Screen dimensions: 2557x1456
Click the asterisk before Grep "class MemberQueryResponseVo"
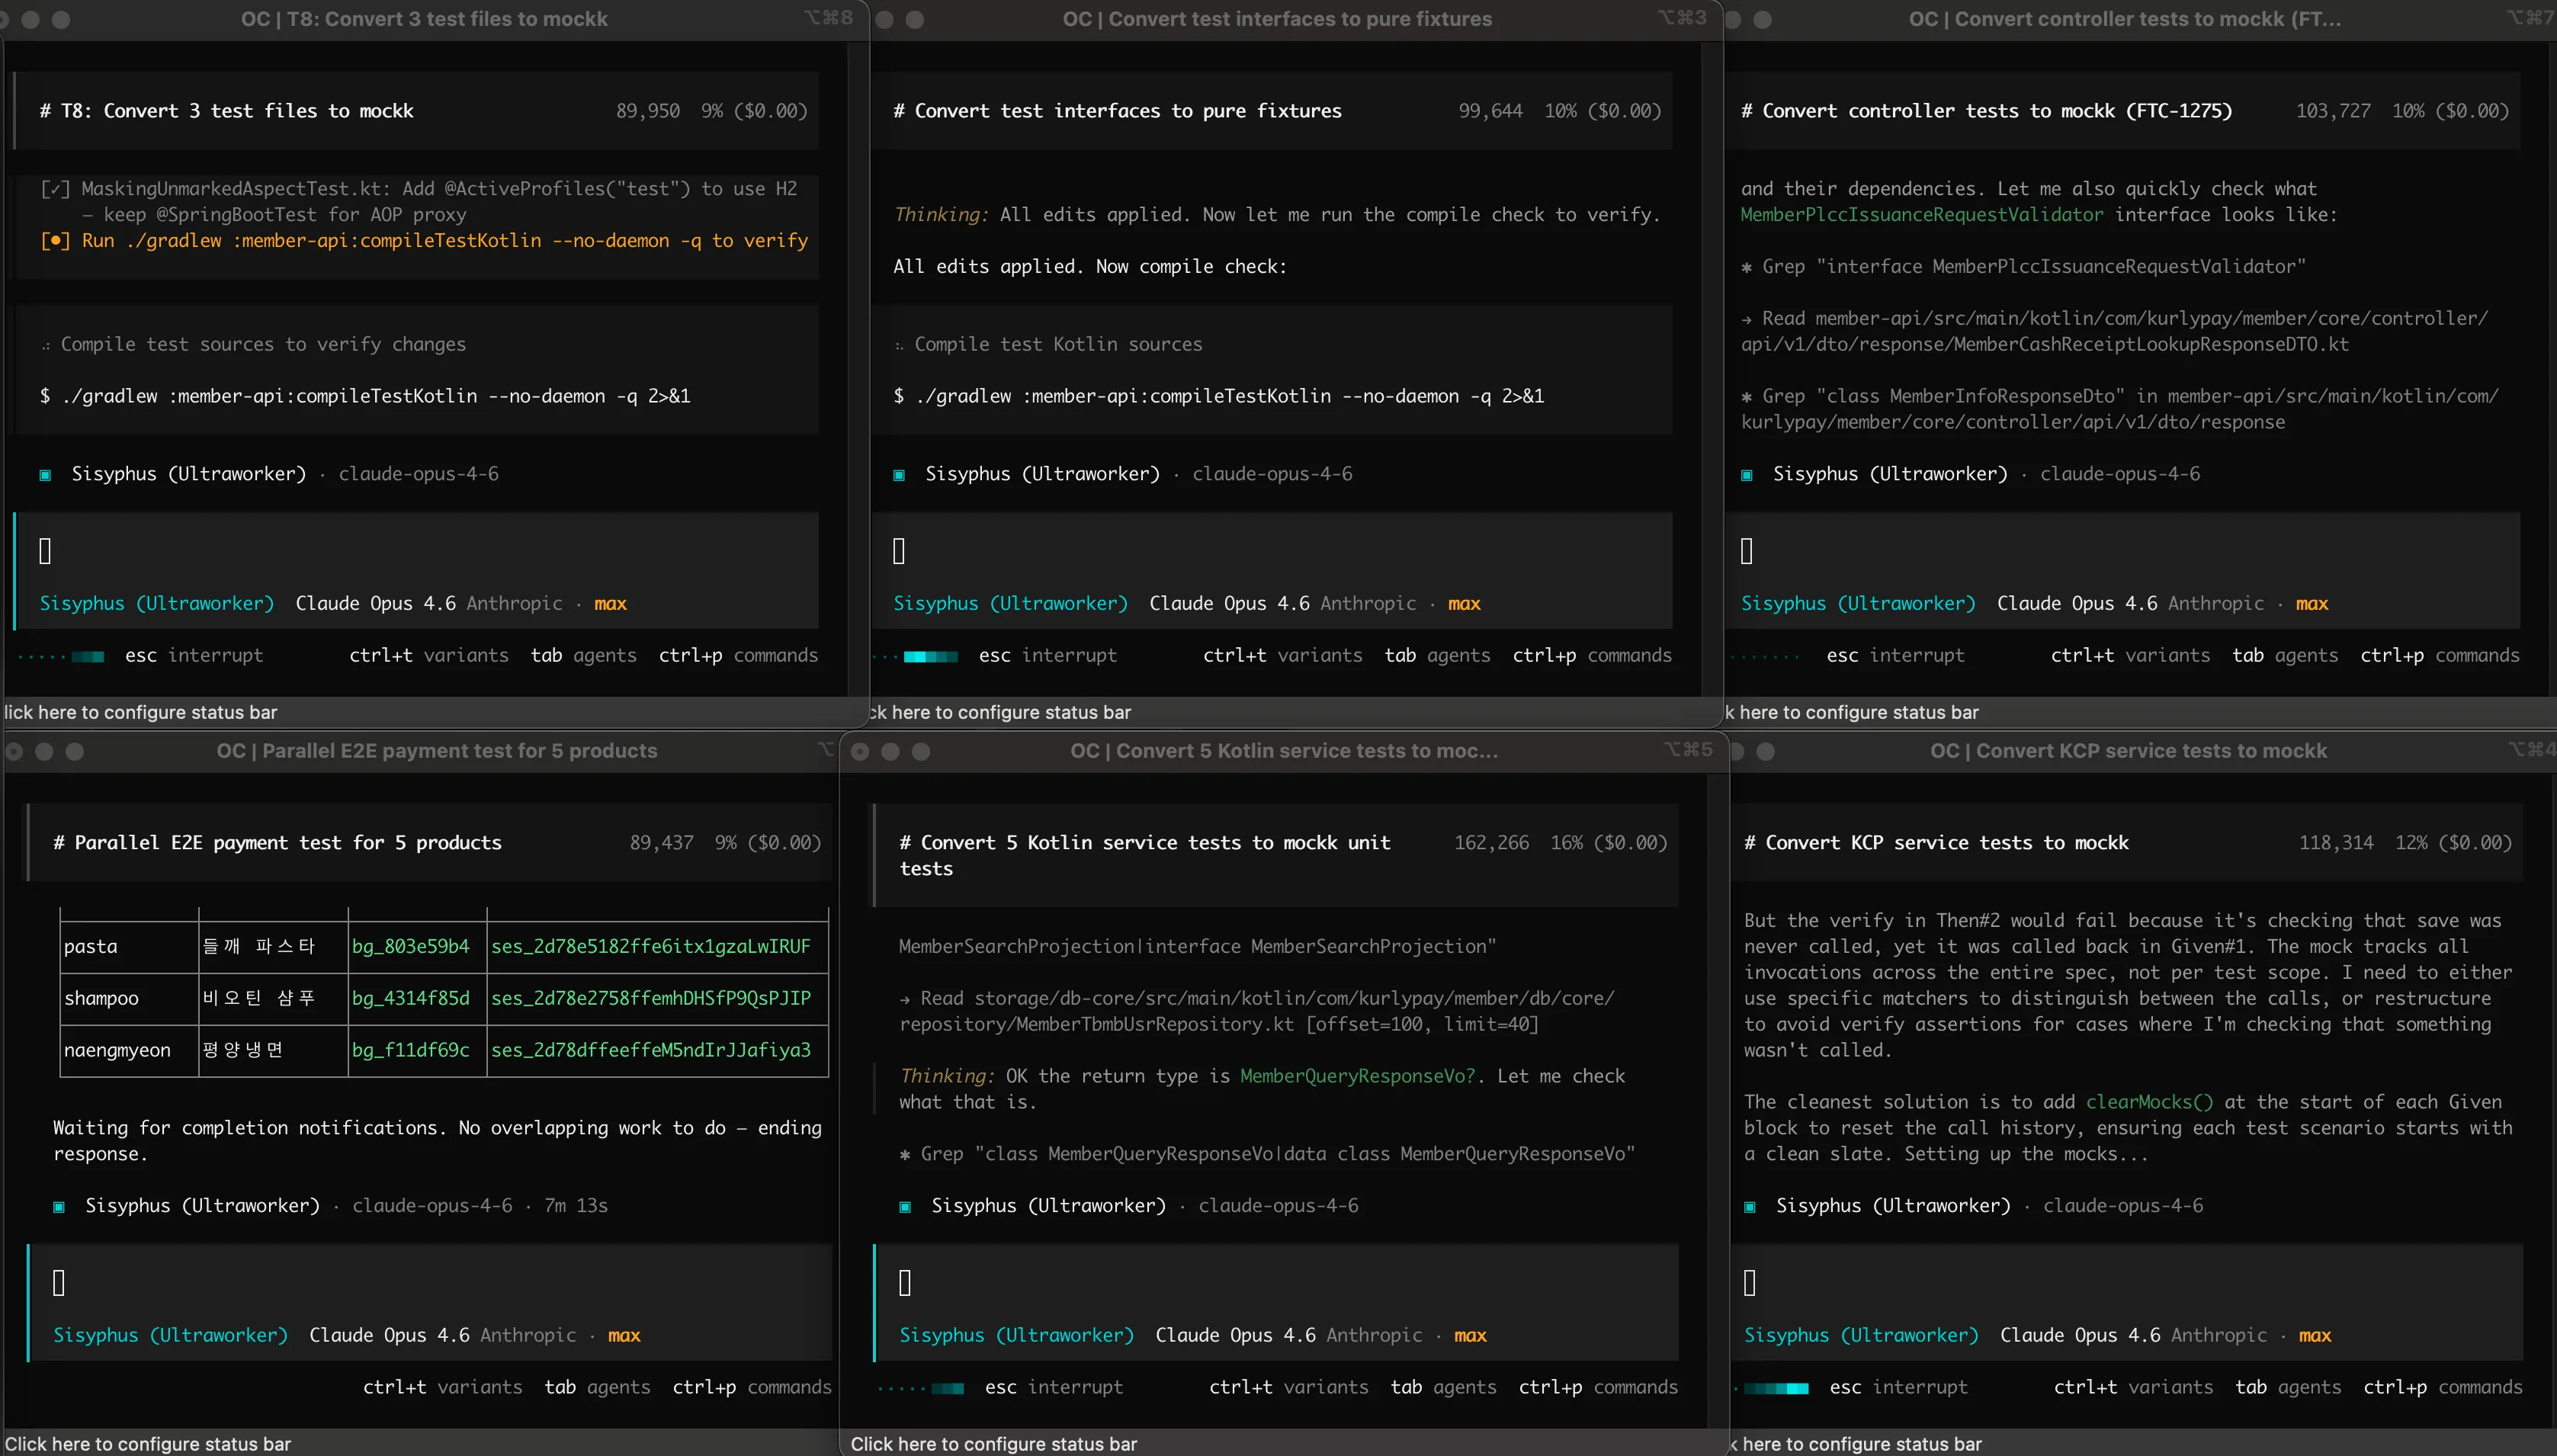904,1155
